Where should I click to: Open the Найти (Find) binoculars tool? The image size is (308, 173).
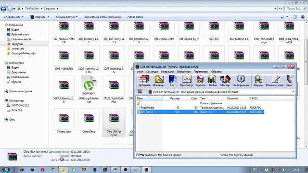(213, 81)
